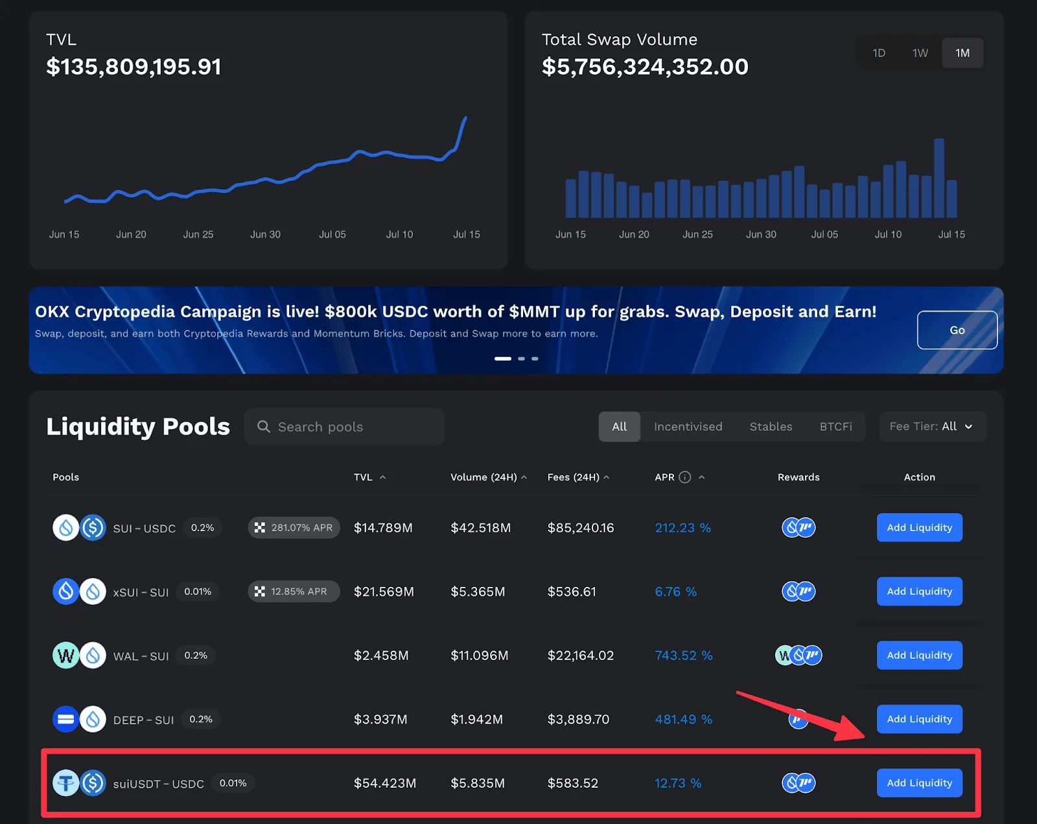Select the Incentivised filter tab
Screen dimensions: 1037x824
688,427
